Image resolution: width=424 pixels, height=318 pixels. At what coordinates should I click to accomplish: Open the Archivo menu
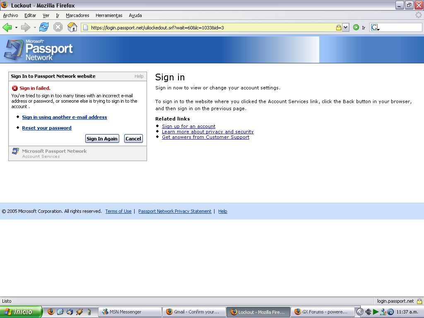tap(10, 15)
